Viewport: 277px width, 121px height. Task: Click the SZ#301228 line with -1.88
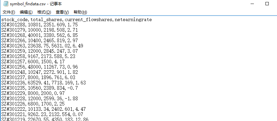[40, 99]
